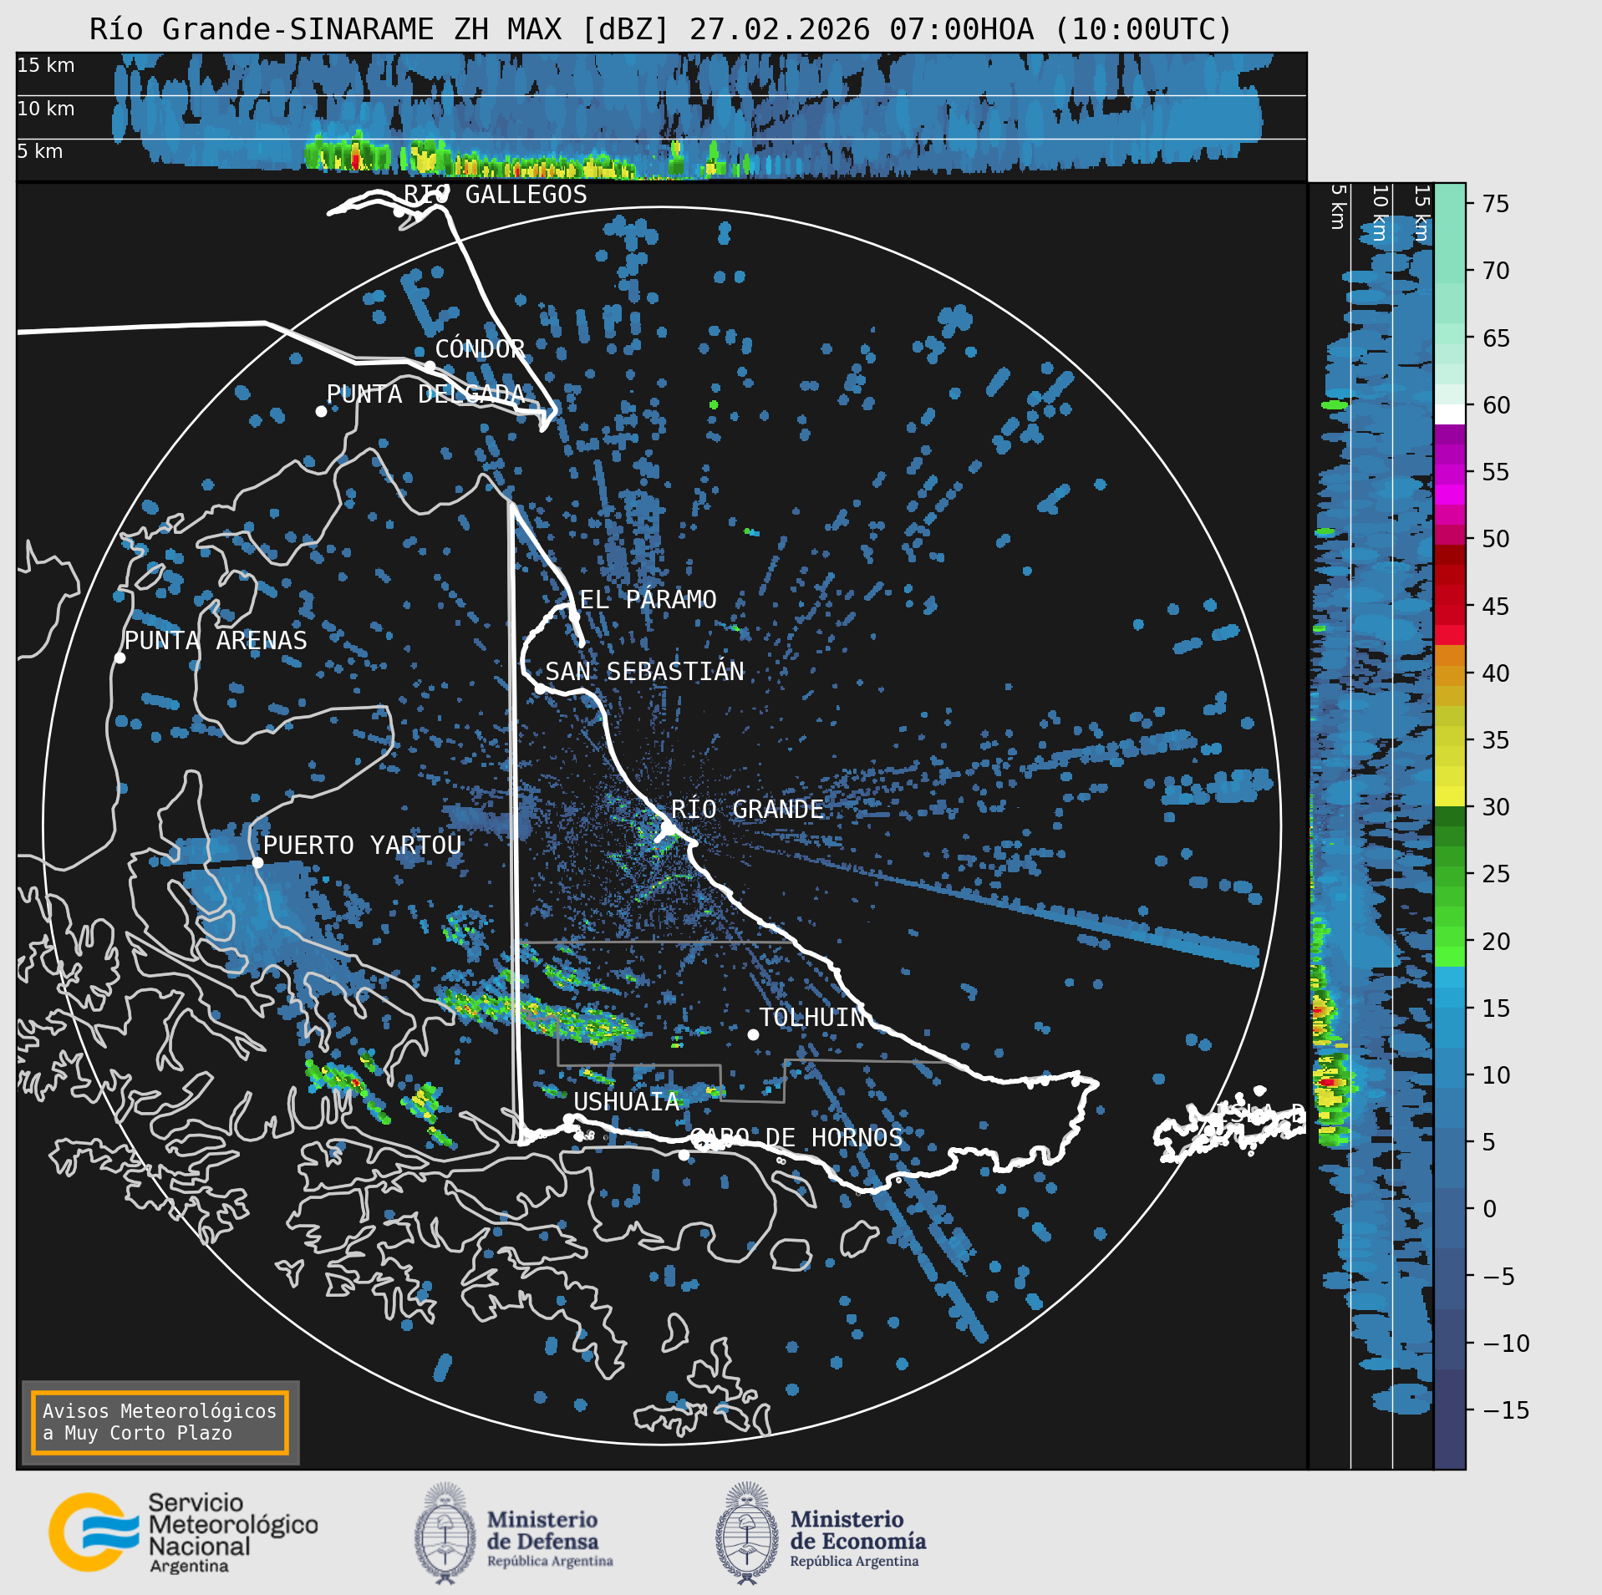This screenshot has width=1602, height=1595.
Task: Click the Ministerio de Defensa coat of arms
Action: pos(445,1534)
